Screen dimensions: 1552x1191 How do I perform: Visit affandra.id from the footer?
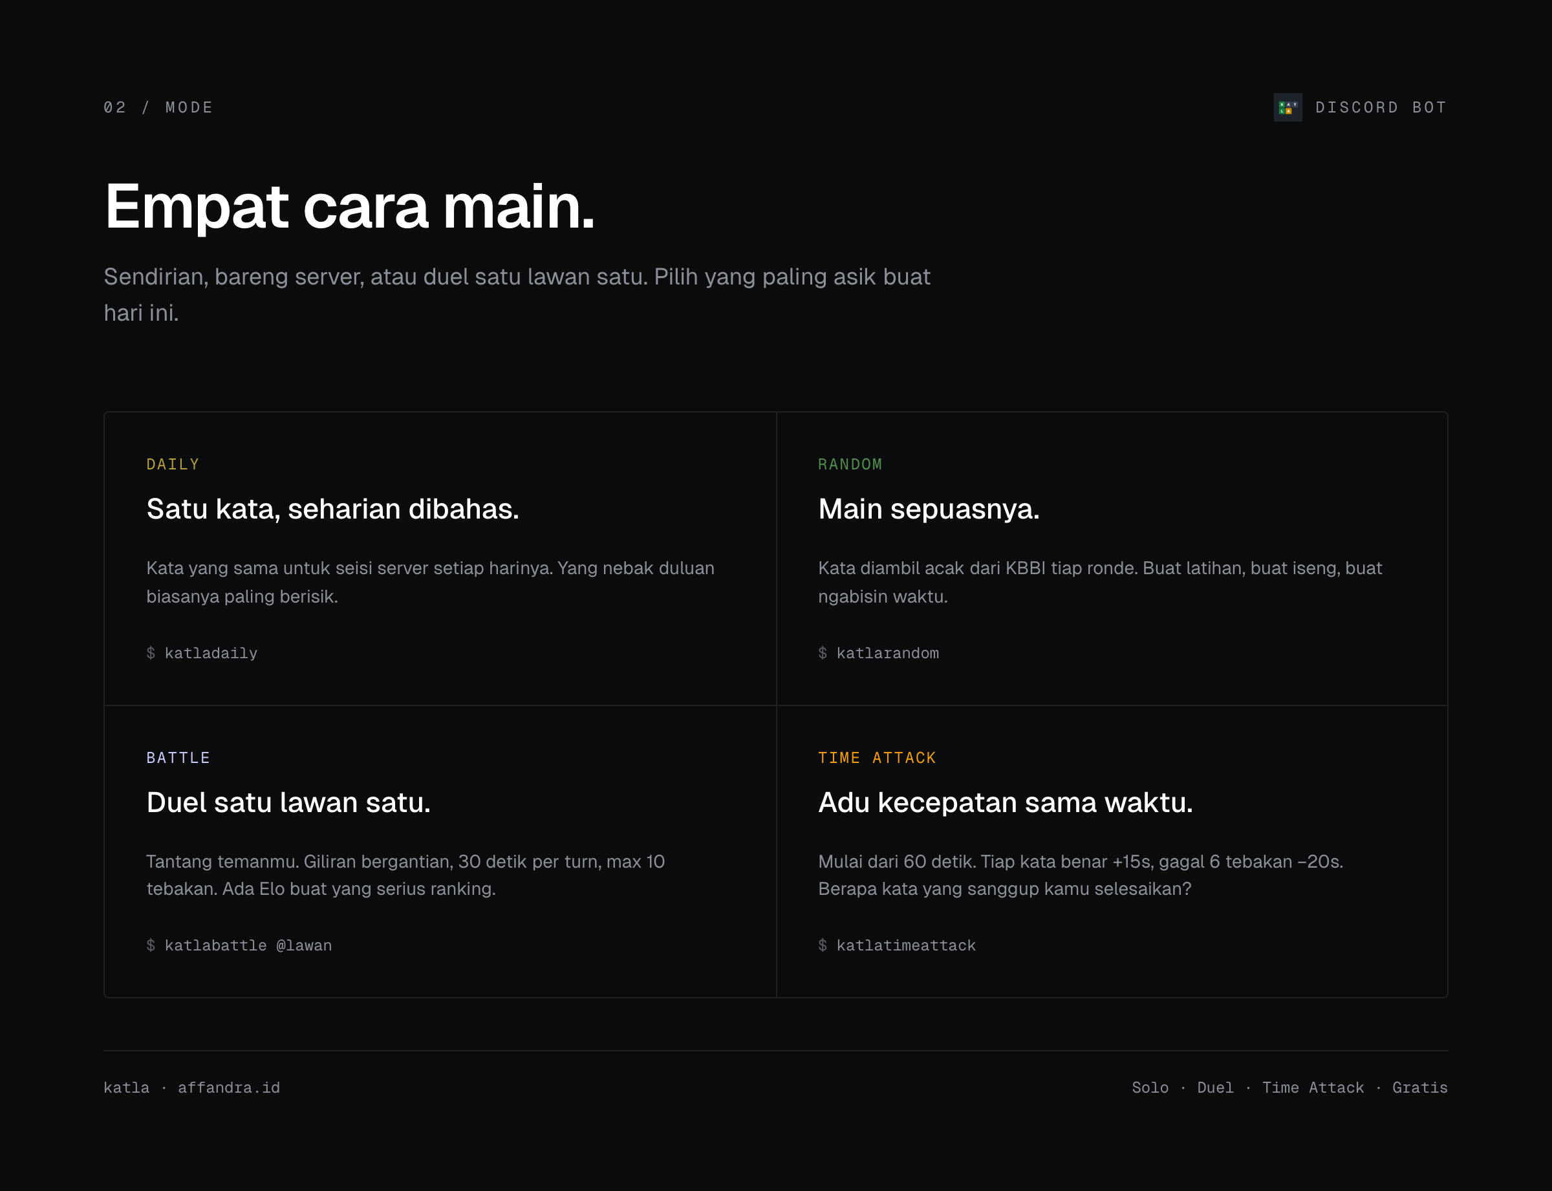(228, 1087)
